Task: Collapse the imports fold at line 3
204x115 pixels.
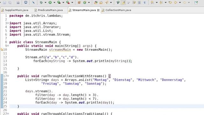Action: (x=8, y=23)
